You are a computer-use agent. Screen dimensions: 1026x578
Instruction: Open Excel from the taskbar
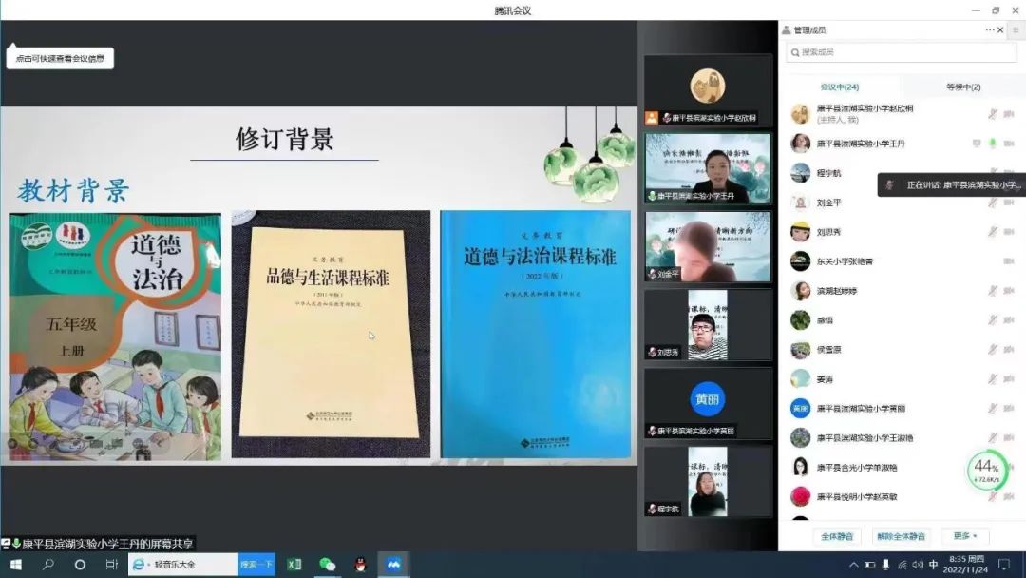(x=294, y=564)
